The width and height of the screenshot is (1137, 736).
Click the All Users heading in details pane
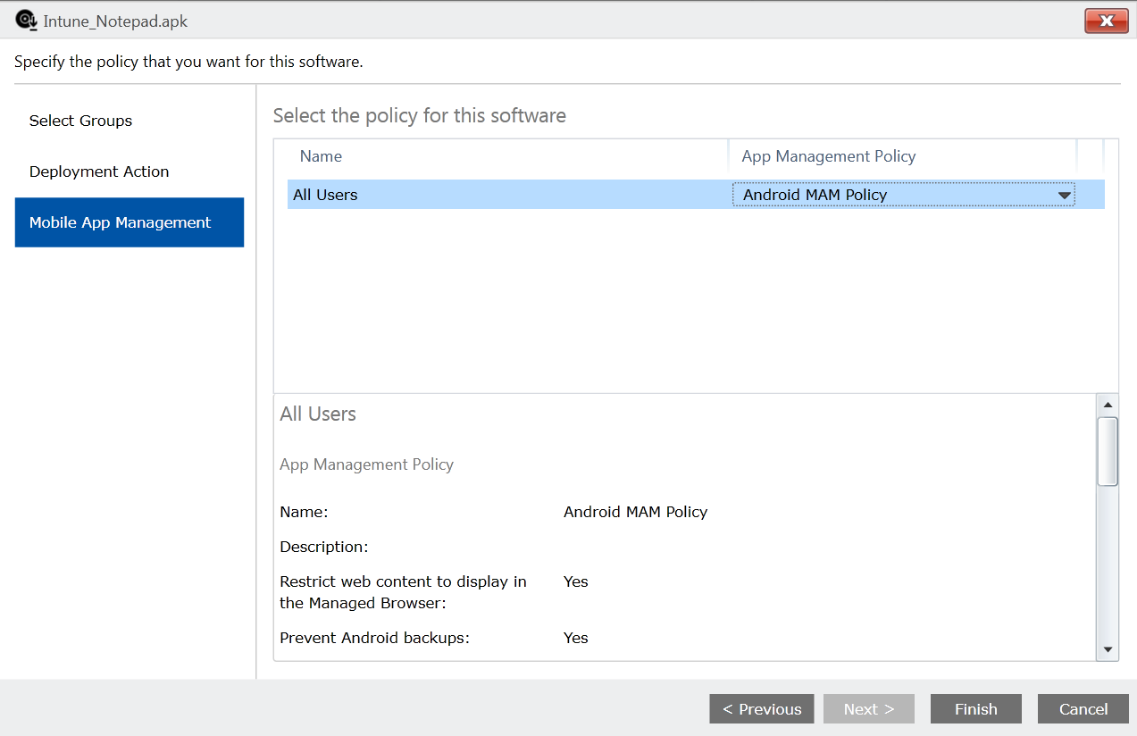(318, 414)
